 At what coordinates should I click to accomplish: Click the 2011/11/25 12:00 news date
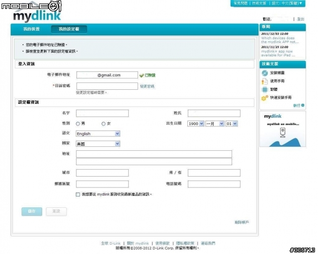[275, 47]
